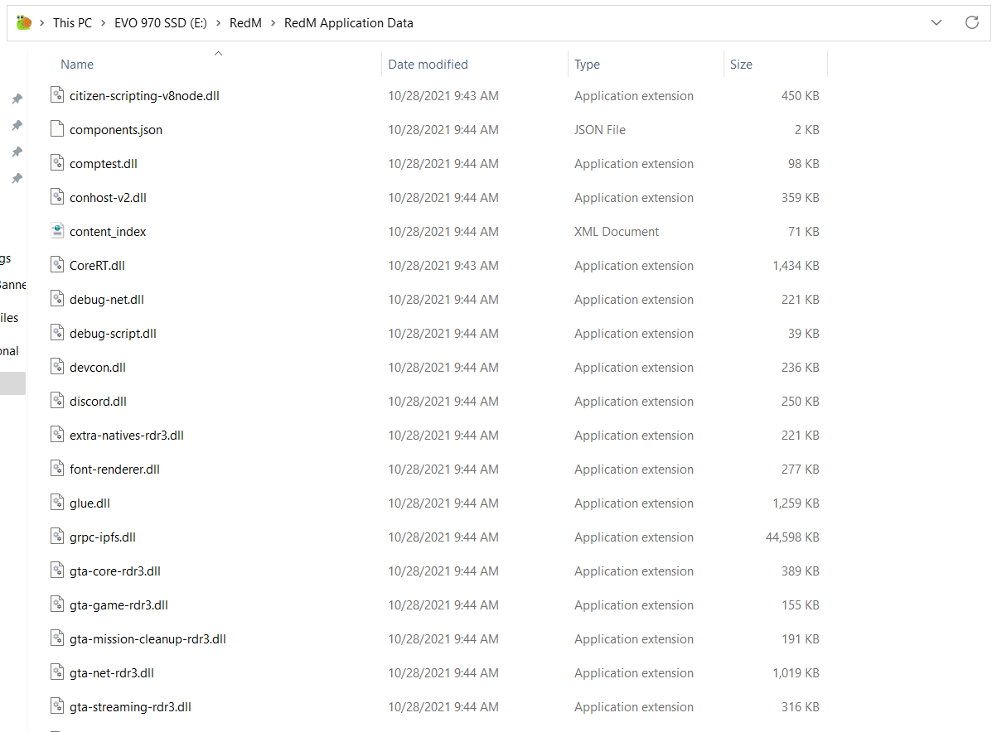Click the devcon.dll file icon

57,367
